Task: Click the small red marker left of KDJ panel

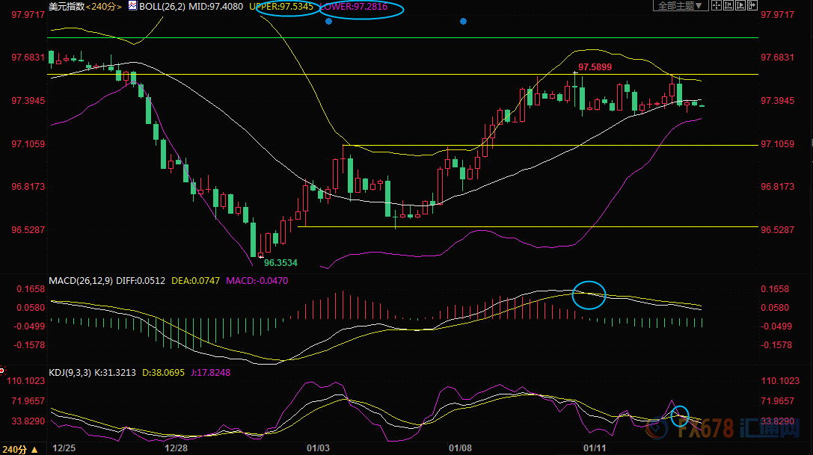Action: [2, 370]
